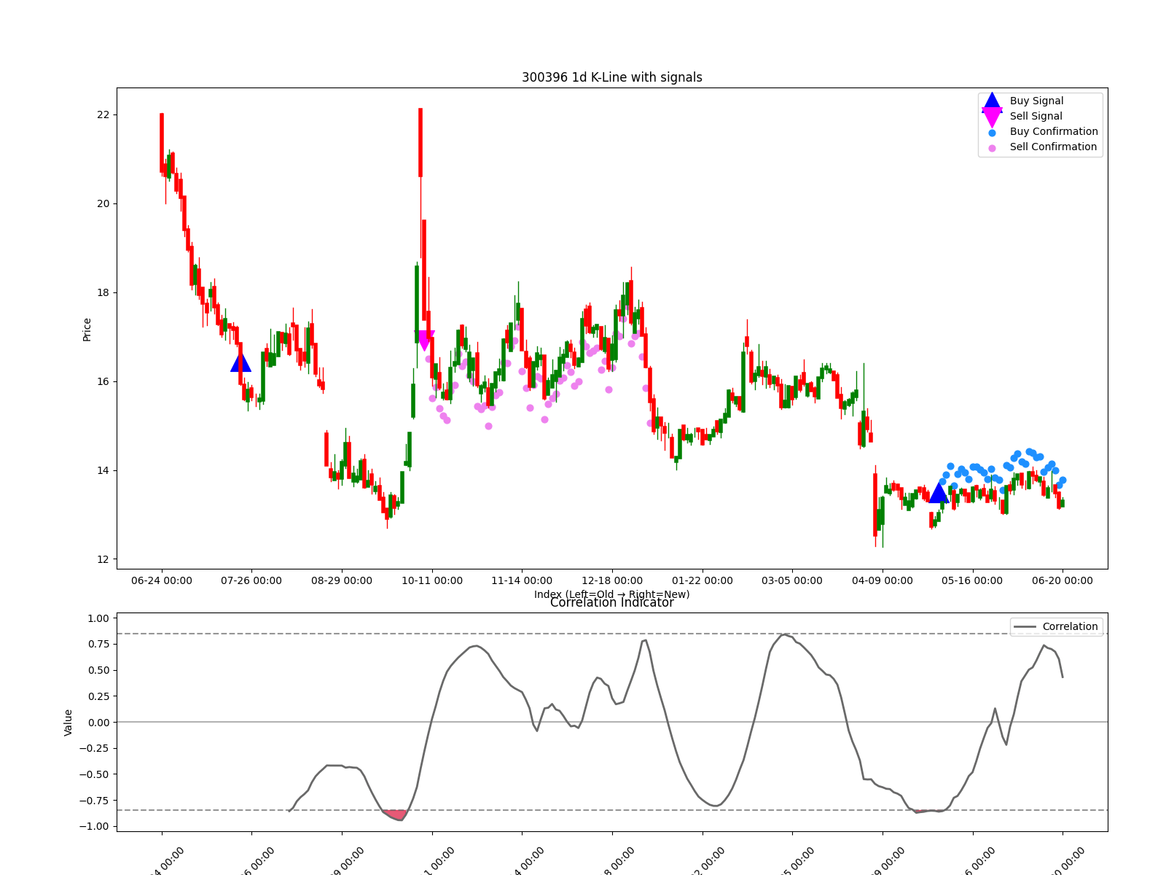Click the 'Sell Confirmation' legend label
1166x875 pixels.
click(1053, 147)
